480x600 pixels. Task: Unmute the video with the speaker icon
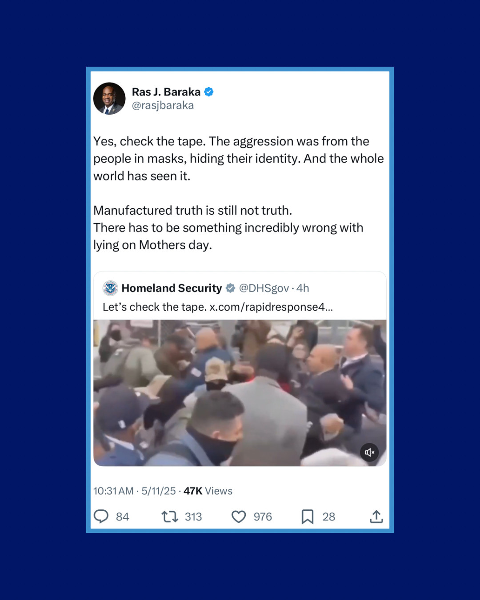(x=369, y=452)
